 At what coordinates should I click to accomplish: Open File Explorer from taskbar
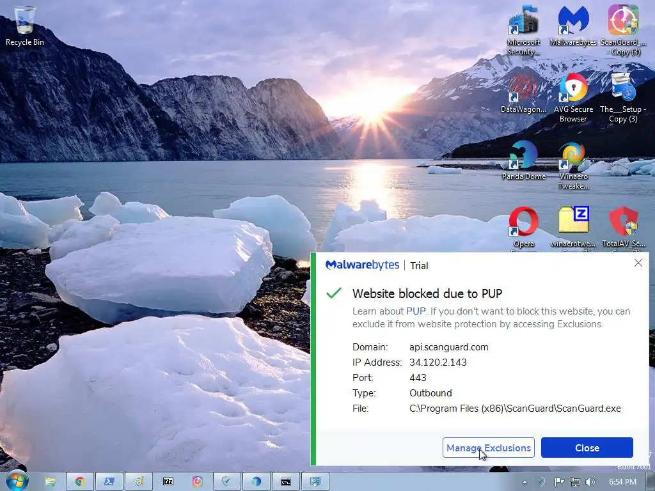pyautogui.click(x=50, y=482)
